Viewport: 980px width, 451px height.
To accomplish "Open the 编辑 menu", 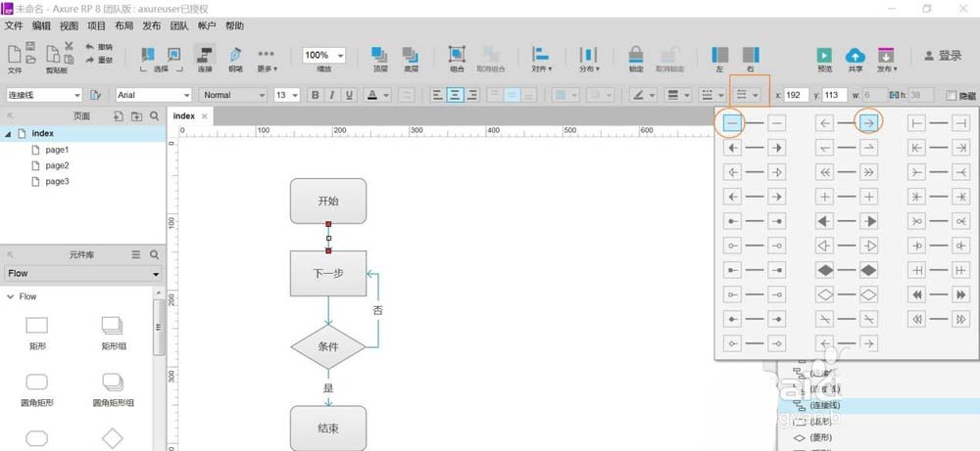I will click(41, 25).
